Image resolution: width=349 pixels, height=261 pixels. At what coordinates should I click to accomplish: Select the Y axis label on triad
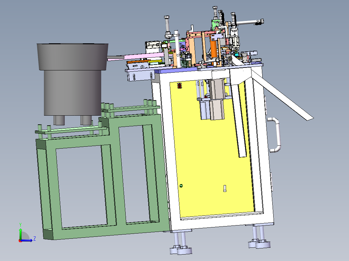(x=20, y=225)
